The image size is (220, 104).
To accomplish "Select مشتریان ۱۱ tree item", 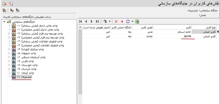I will [x=24, y=77].
